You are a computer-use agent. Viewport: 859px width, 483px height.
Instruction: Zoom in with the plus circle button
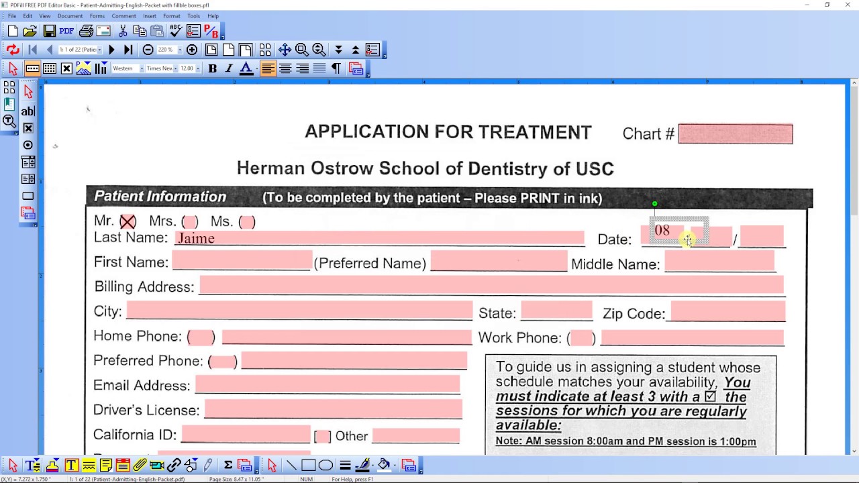tap(192, 50)
